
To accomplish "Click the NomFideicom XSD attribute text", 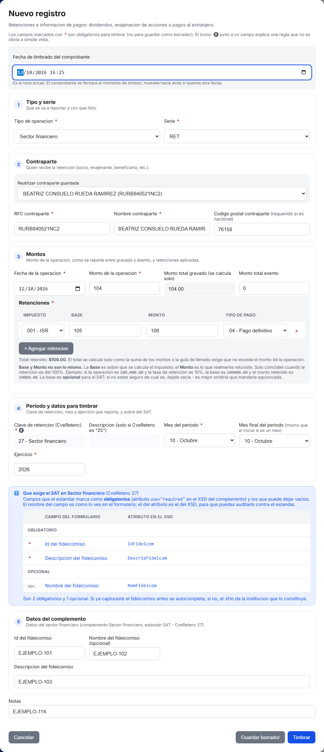I will pos(142,586).
